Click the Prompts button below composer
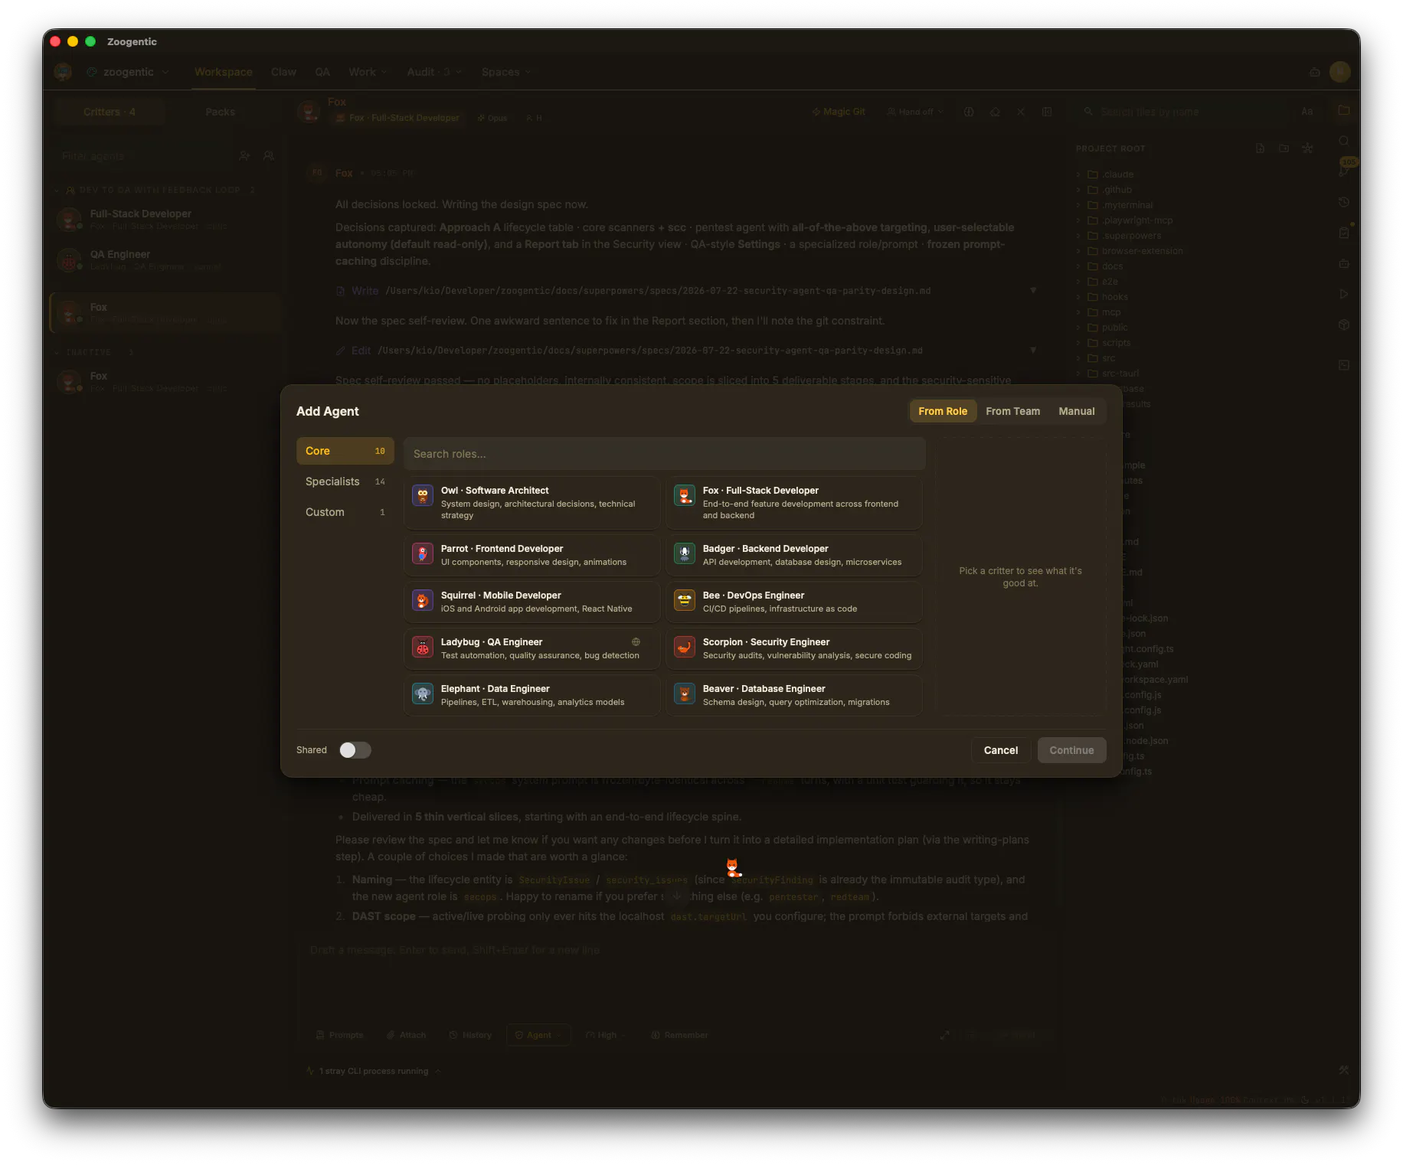 [x=339, y=1035]
